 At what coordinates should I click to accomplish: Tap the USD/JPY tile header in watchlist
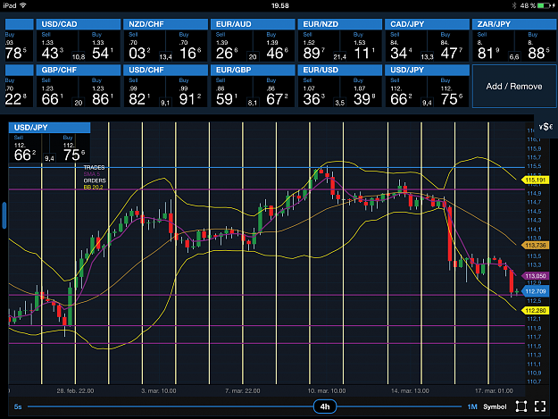point(427,70)
